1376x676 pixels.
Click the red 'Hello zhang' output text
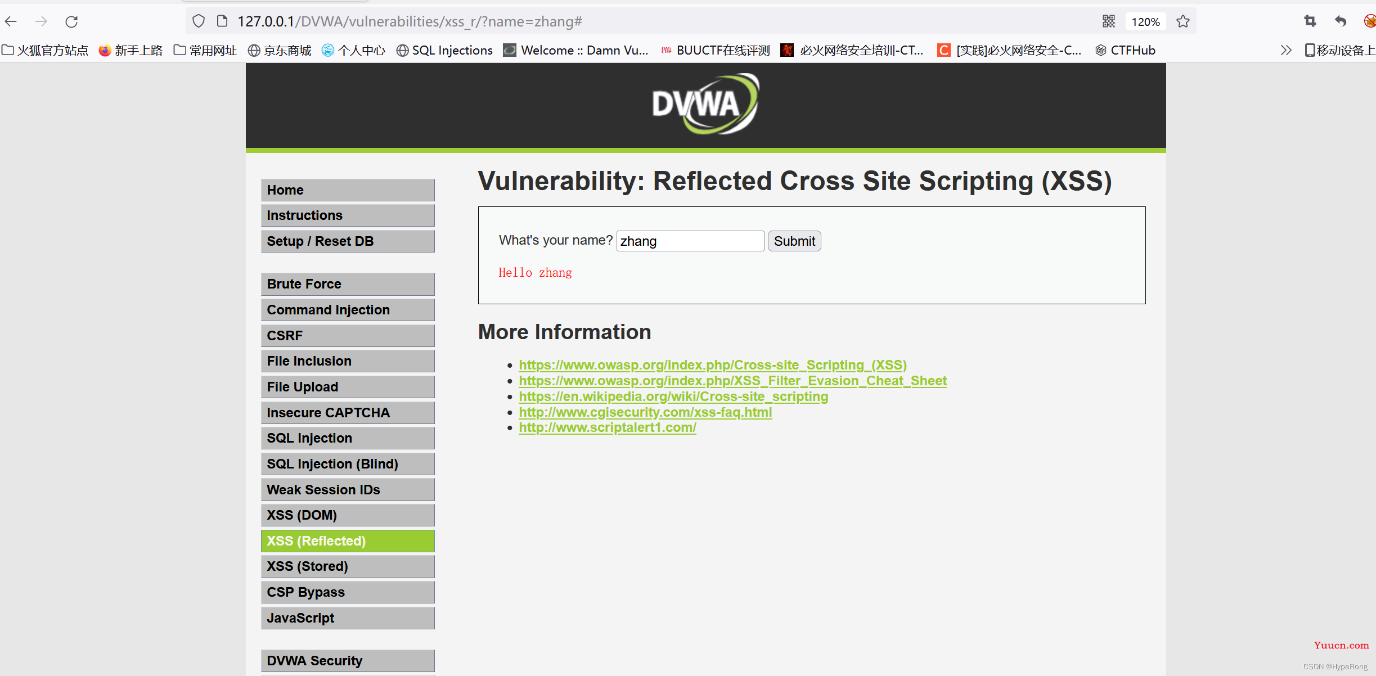click(x=535, y=273)
